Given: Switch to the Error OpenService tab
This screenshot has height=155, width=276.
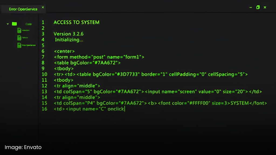Looking at the screenshot, I should [x=23, y=9].
